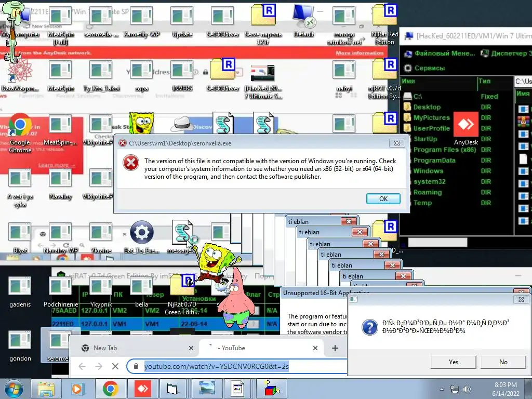This screenshot has width=532, height=399.
Task: Go back in Chrome navigation
Action: tap(82, 366)
